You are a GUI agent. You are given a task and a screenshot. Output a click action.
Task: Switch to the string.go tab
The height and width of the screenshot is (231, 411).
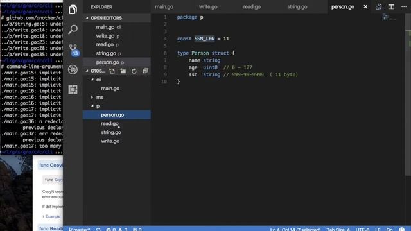coord(297,7)
